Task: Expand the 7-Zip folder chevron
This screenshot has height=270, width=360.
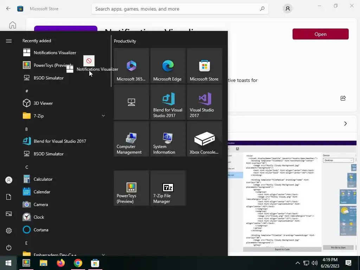Action: pos(103,116)
